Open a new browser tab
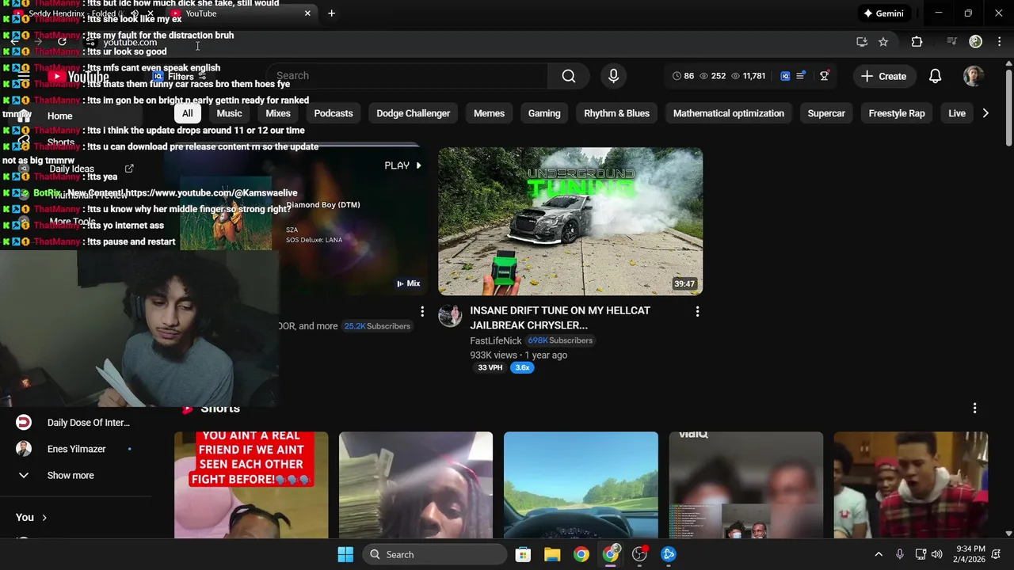Screen dimensions: 1014x570 tap(331, 13)
